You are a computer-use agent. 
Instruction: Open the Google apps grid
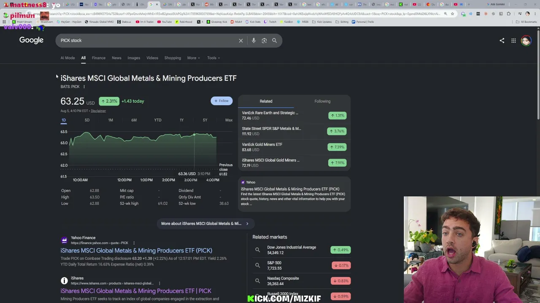tap(513, 40)
